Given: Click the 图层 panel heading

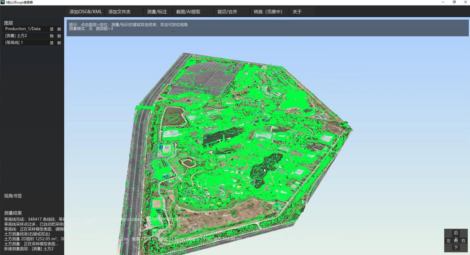Looking at the screenshot, I should click(8, 23).
